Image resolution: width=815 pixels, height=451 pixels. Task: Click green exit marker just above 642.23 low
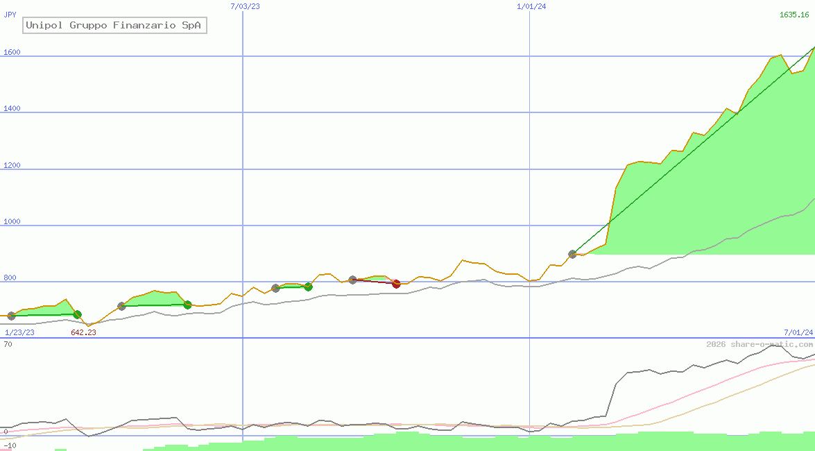click(x=77, y=315)
